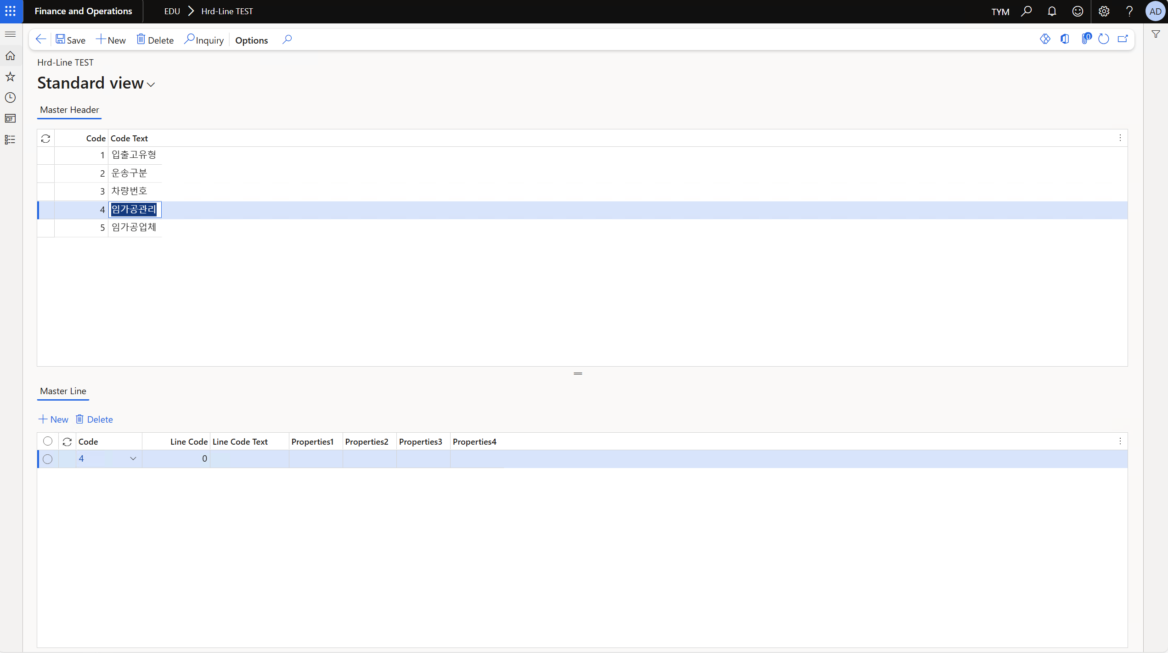Open the Code dropdown showing 4
1168x653 pixels.
pos(133,459)
